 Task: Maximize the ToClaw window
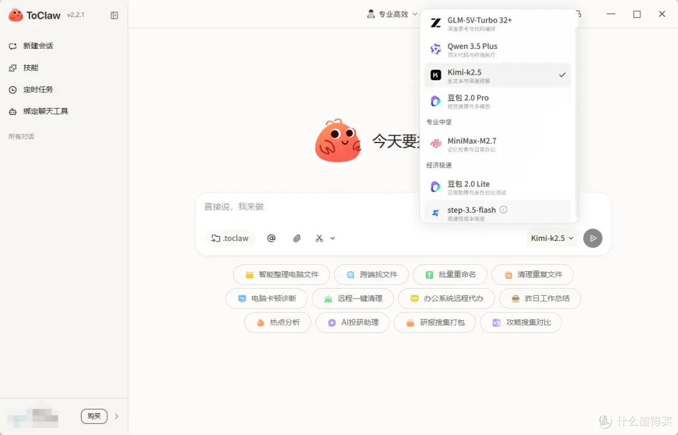click(x=637, y=14)
